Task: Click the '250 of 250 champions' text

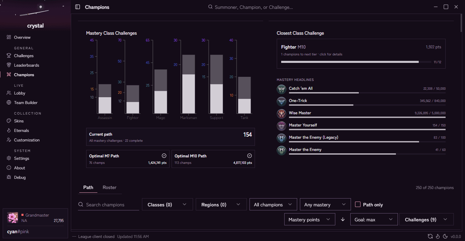Action: point(435,188)
